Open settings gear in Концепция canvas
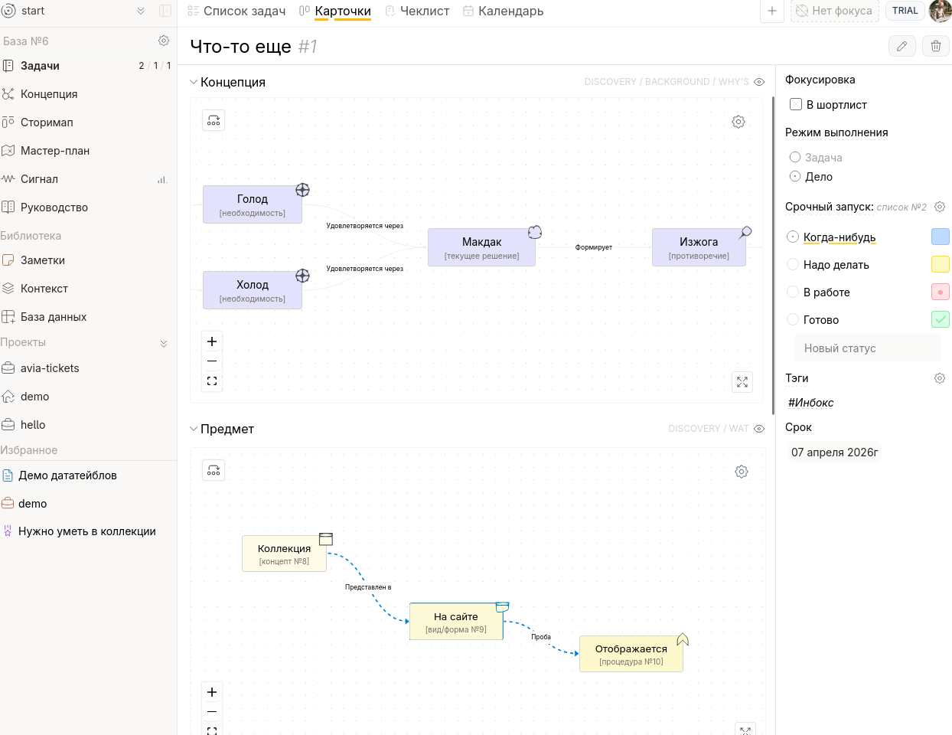 [738, 122]
